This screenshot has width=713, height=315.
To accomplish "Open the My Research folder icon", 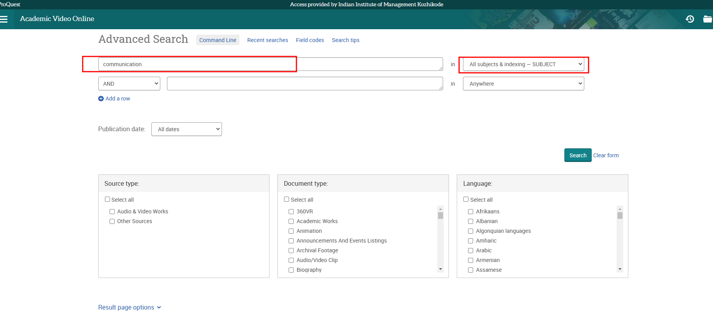I will click(707, 19).
